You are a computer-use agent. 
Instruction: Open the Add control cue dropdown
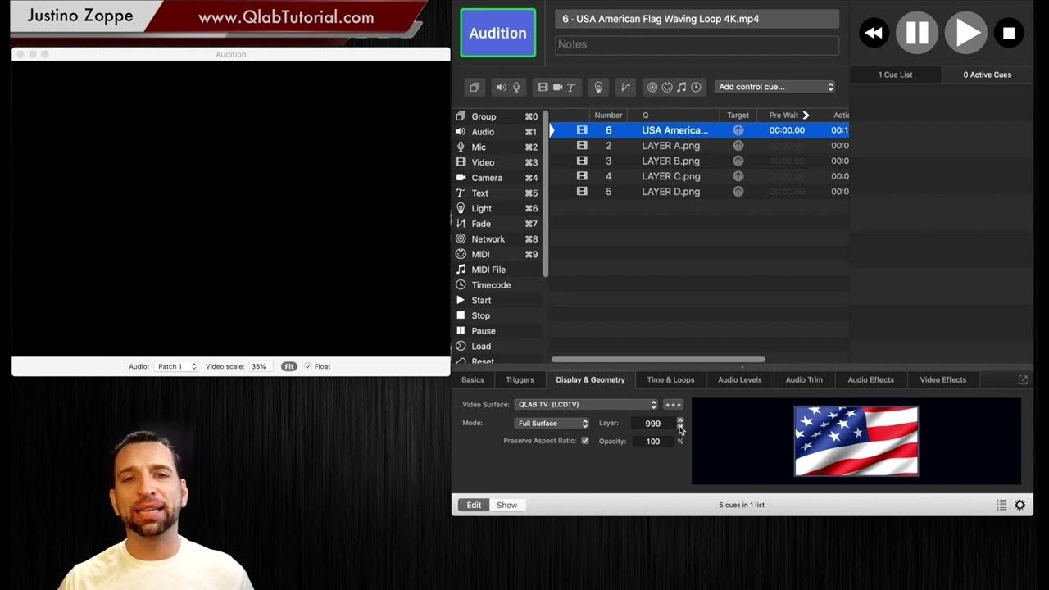(774, 87)
